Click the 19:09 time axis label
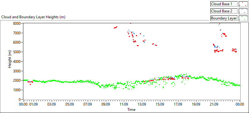249x113 pixels. 196,104
